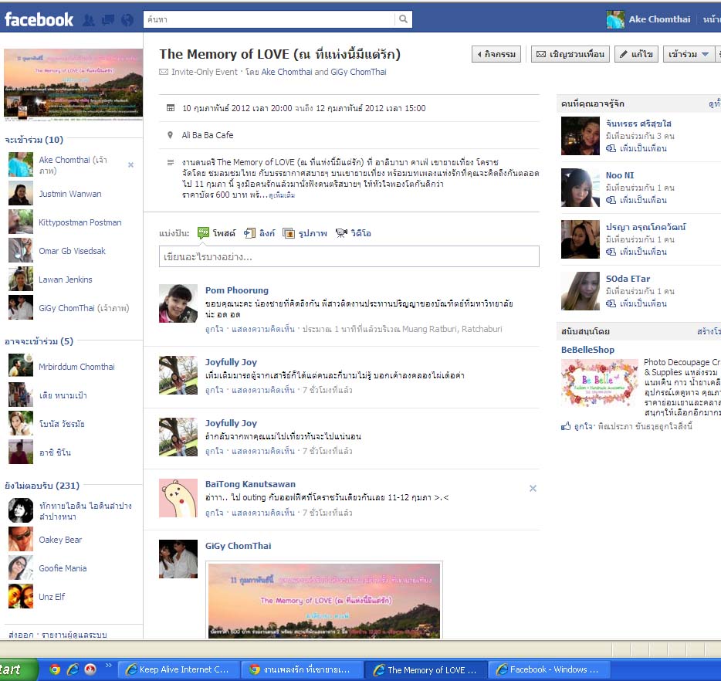Switch to Keep Alive Internet taskbar window
721x681 pixels.
179,669
